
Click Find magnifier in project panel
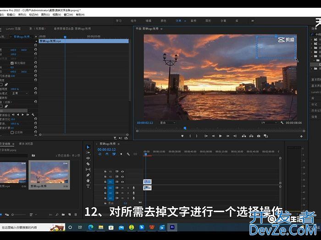(x=57, y=214)
